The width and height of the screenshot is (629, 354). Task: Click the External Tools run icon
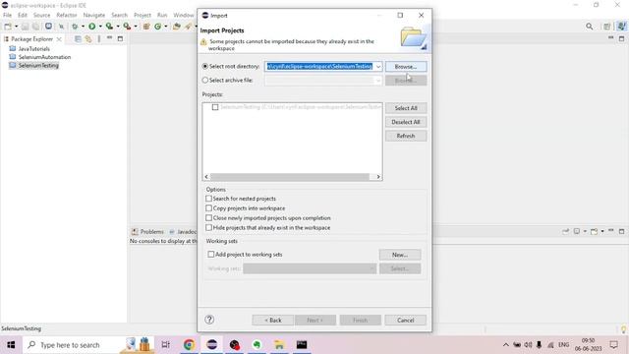pos(127,27)
